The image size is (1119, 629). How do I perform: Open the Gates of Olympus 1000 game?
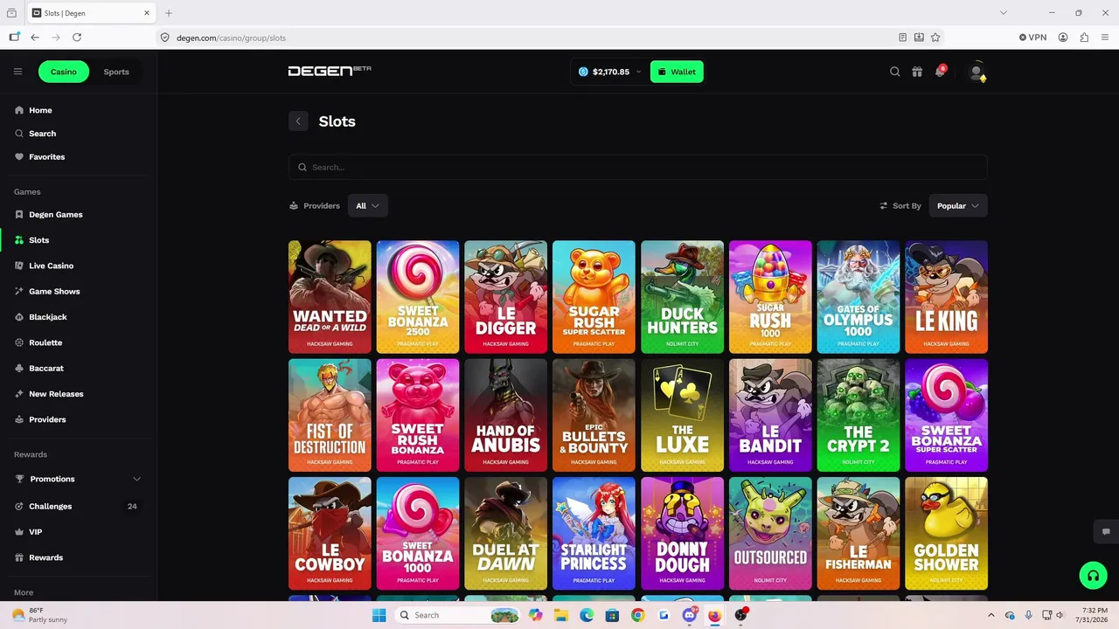858,297
